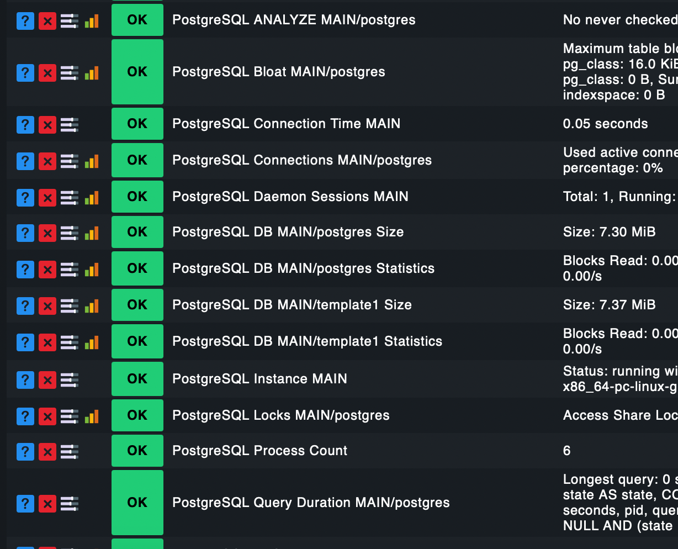This screenshot has height=549, width=678.
Task: Open action menu for PostgreSQL ANALYZE MAIN/postgres
Action: pyautogui.click(x=70, y=22)
